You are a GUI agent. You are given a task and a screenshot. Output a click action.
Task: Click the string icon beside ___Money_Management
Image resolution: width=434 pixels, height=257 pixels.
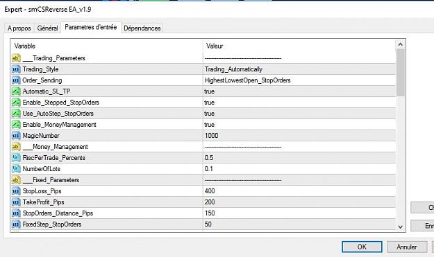pyautogui.click(x=16, y=147)
